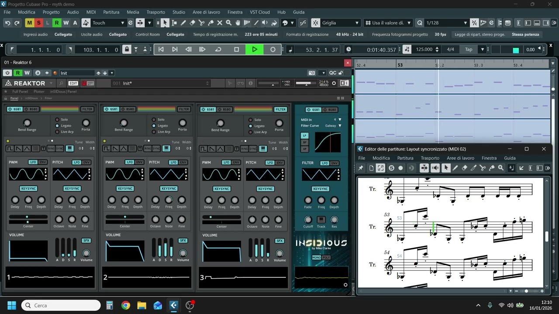Toggle the green Read automation R button
Viewport: 559px width, 314px height.
(x=57, y=23)
